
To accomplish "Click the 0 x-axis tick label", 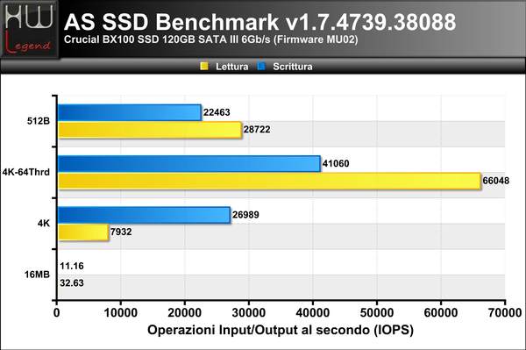I will point(57,313).
